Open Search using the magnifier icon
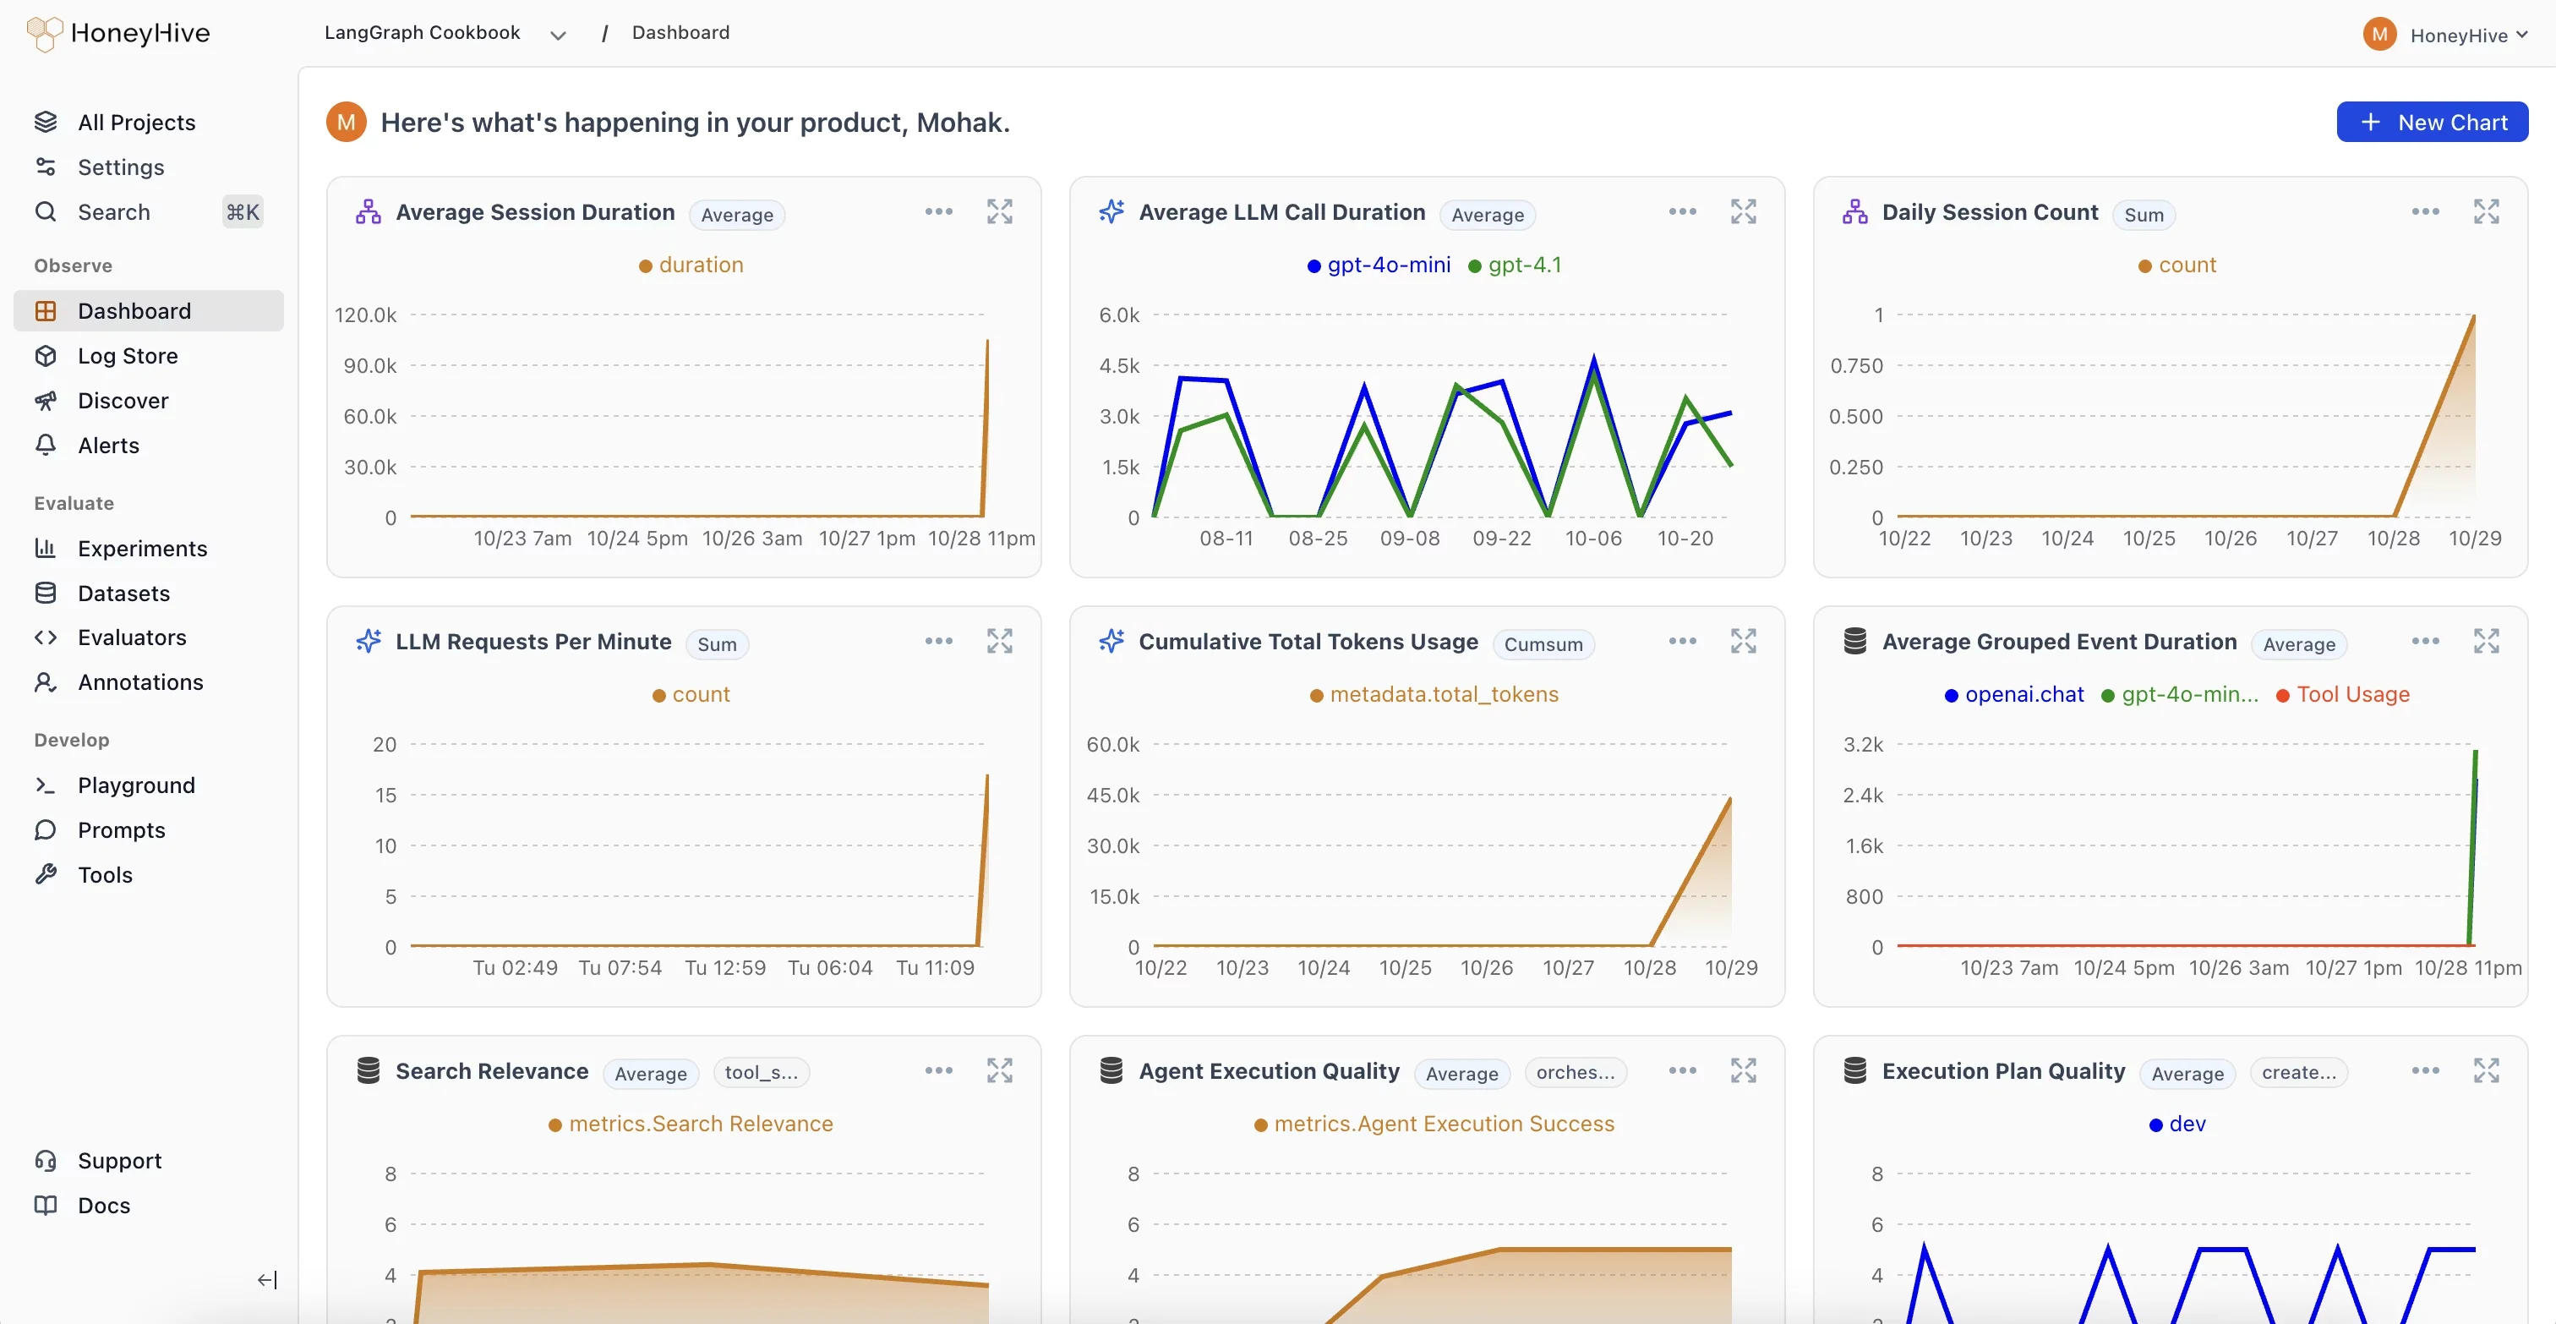 pyautogui.click(x=46, y=211)
